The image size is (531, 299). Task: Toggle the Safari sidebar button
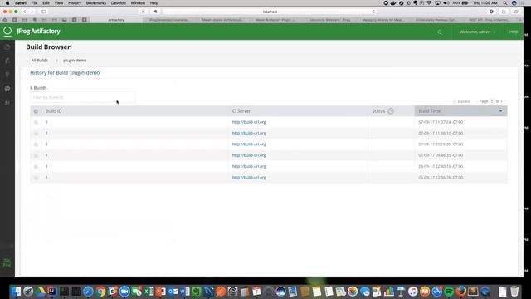[x=43, y=12]
